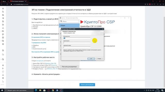The height and width of the screenshot is (92, 165).
Task: Click info icon next to МоёДело.Плагин
Action: [x=46, y=69]
